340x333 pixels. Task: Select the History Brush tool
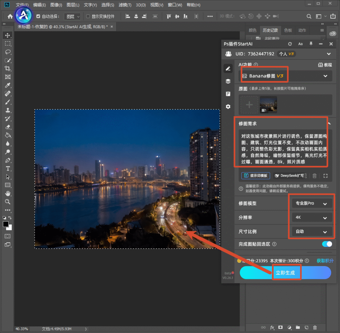(x=8, y=119)
